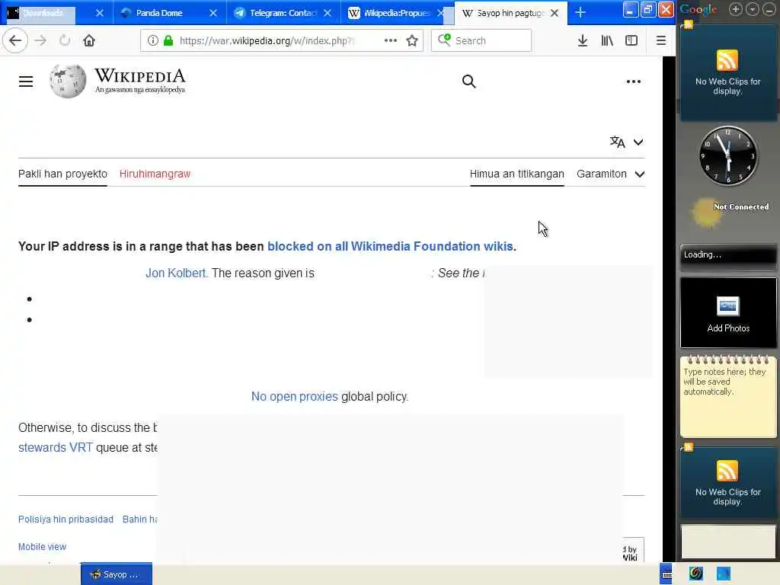
Task: Select the Hiruhimangraw tab
Action: point(155,174)
